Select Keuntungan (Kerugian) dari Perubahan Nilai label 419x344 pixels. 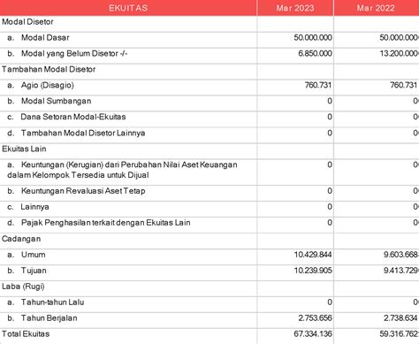coord(122,170)
